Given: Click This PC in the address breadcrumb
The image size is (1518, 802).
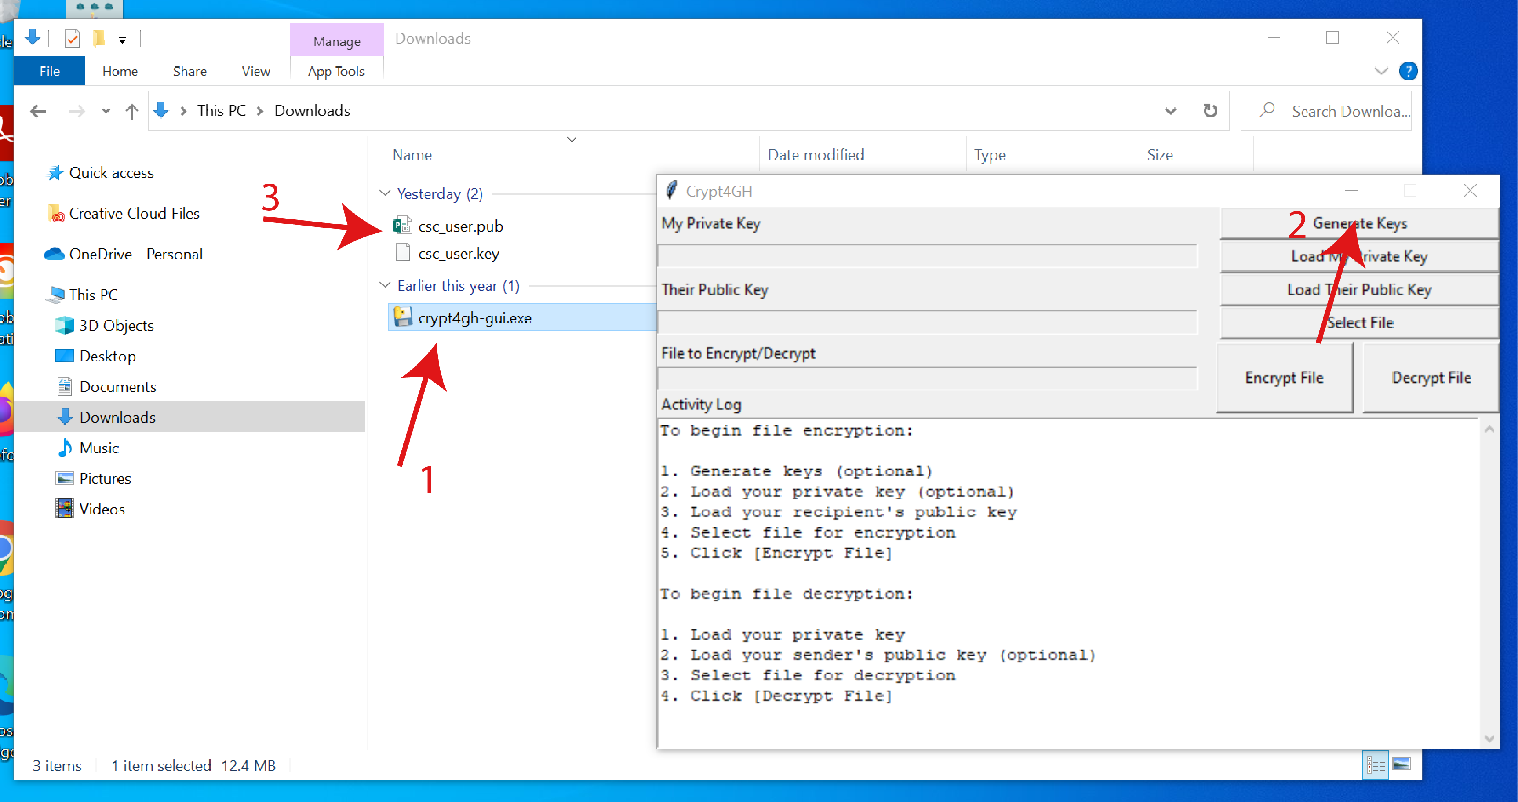Looking at the screenshot, I should [222, 111].
